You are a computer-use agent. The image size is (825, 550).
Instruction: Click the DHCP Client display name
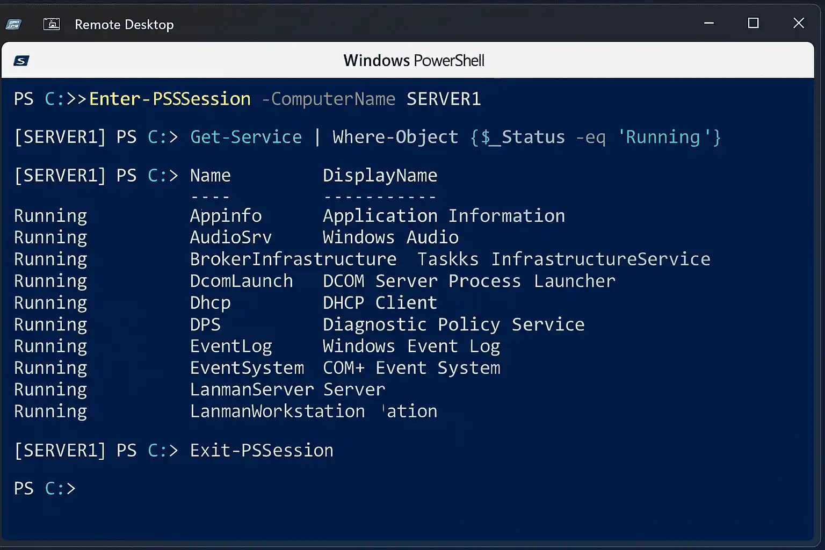[x=380, y=303]
